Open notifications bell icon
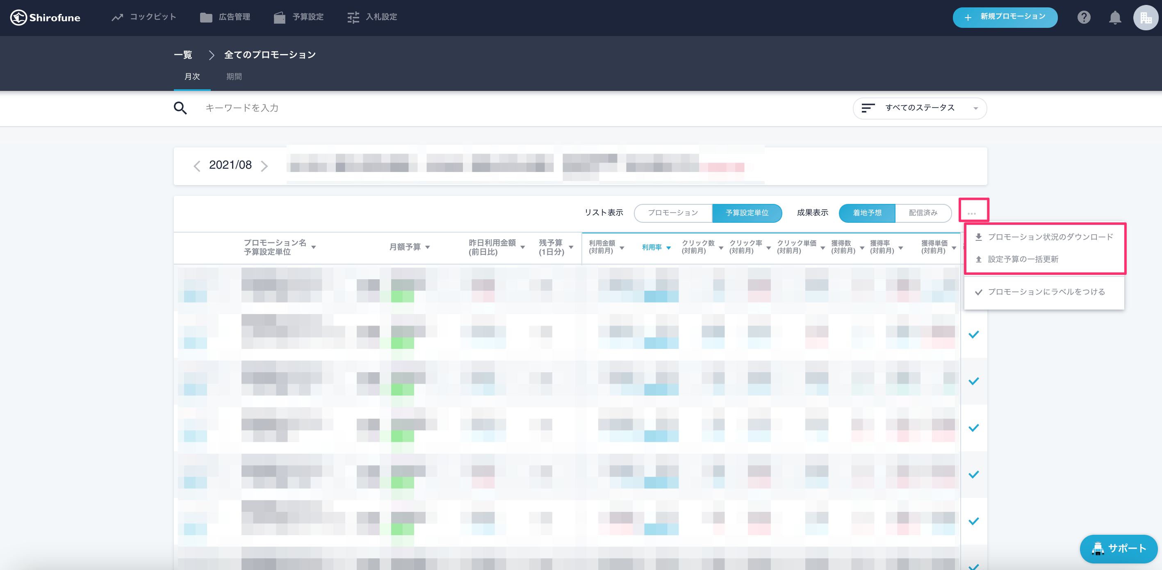 coord(1114,18)
